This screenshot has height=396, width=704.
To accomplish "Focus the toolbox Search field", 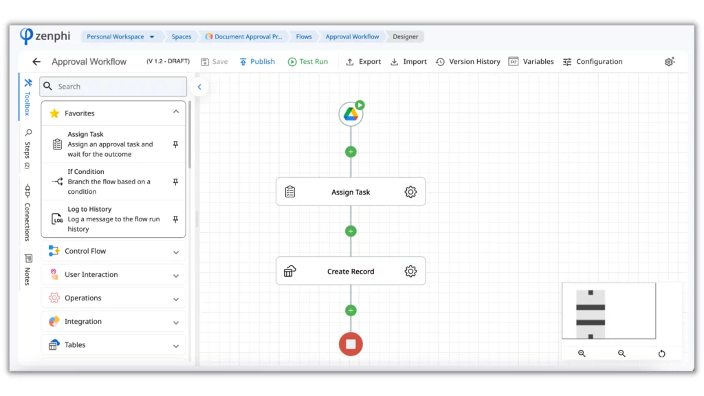I will 113,86.
